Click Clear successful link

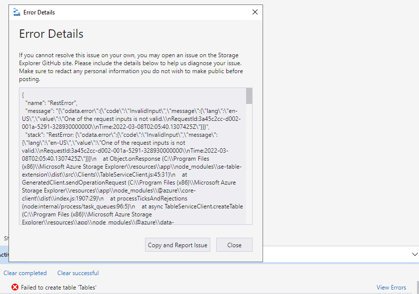(78, 273)
